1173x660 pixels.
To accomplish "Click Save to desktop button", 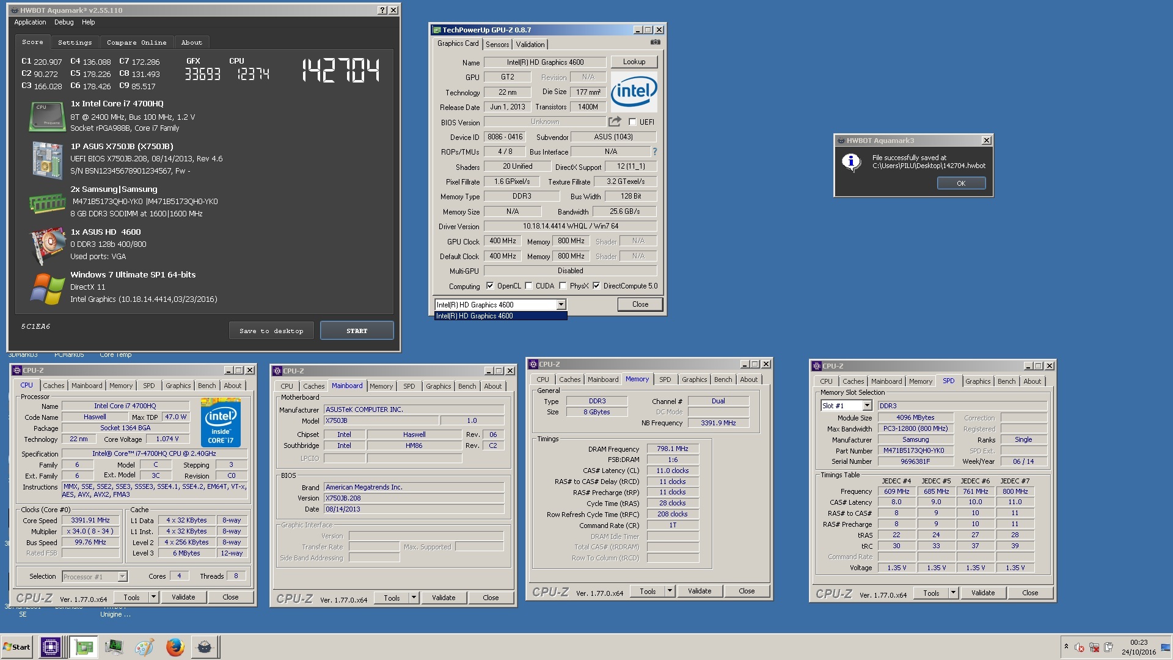I will tap(271, 331).
